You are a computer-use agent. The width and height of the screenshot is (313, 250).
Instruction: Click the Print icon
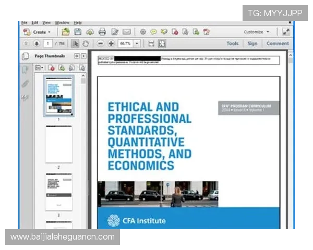(102, 32)
